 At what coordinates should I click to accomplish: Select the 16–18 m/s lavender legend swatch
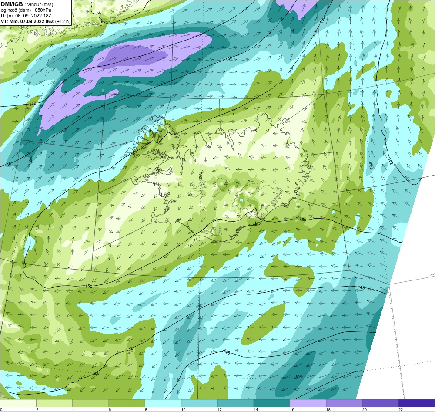[308, 403]
